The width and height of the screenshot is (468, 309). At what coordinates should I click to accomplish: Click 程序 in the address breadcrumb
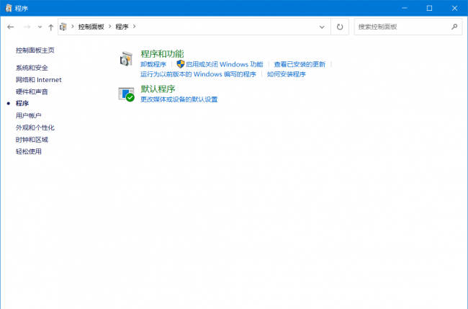click(122, 27)
